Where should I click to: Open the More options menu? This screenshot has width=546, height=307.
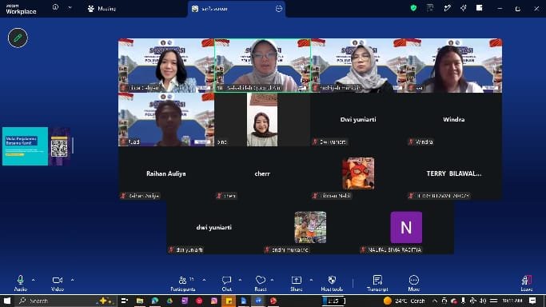coord(413,283)
